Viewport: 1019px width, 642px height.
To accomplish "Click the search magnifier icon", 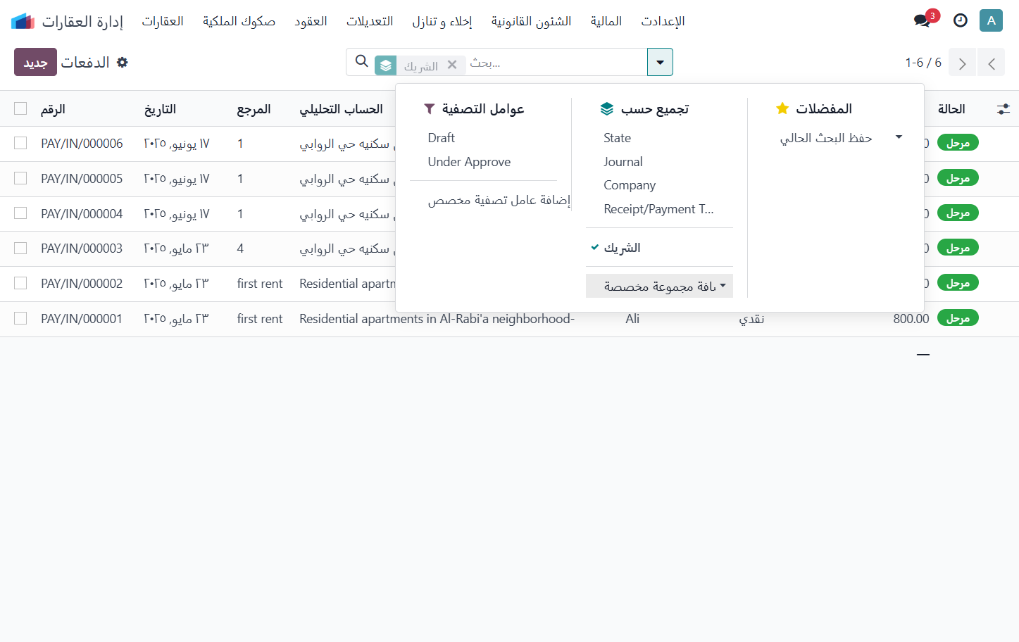I will coord(362,62).
